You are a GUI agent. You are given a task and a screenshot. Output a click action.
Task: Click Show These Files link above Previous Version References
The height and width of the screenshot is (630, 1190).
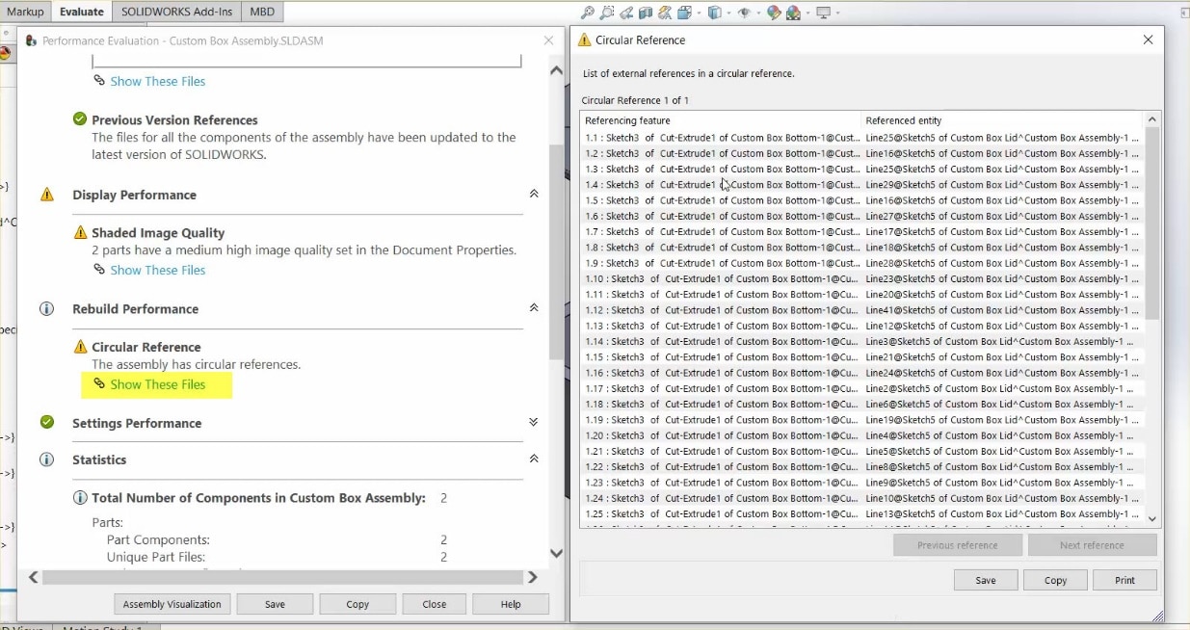click(158, 81)
